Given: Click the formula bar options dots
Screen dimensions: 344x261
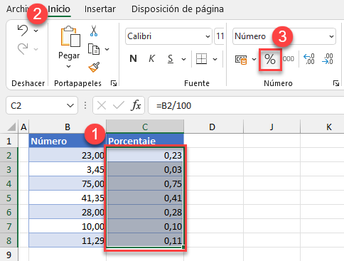Looking at the screenshot, I should pyautogui.click(x=85, y=105).
